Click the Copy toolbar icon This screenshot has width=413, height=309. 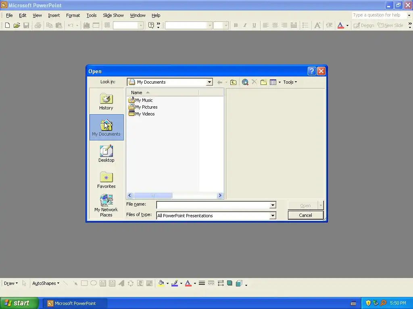pos(49,25)
